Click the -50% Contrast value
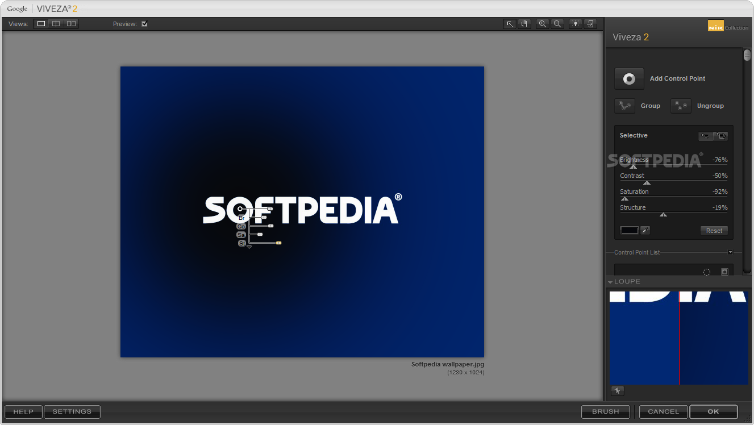Screen dimensions: 754x425 [720, 176]
